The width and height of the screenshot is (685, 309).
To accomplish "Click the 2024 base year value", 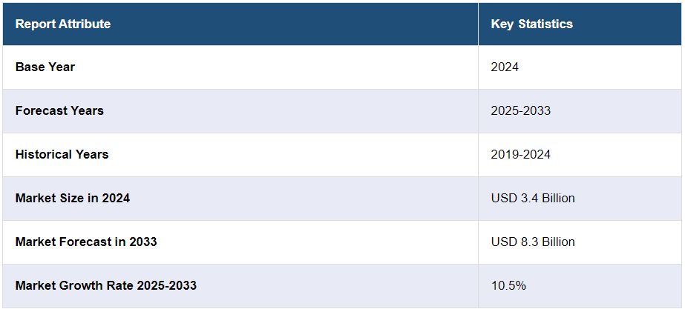I will (x=505, y=67).
